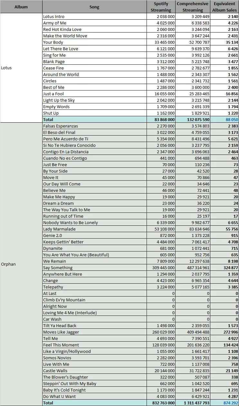
Task: Click the We Remain cell
Action: click(94, 261)
